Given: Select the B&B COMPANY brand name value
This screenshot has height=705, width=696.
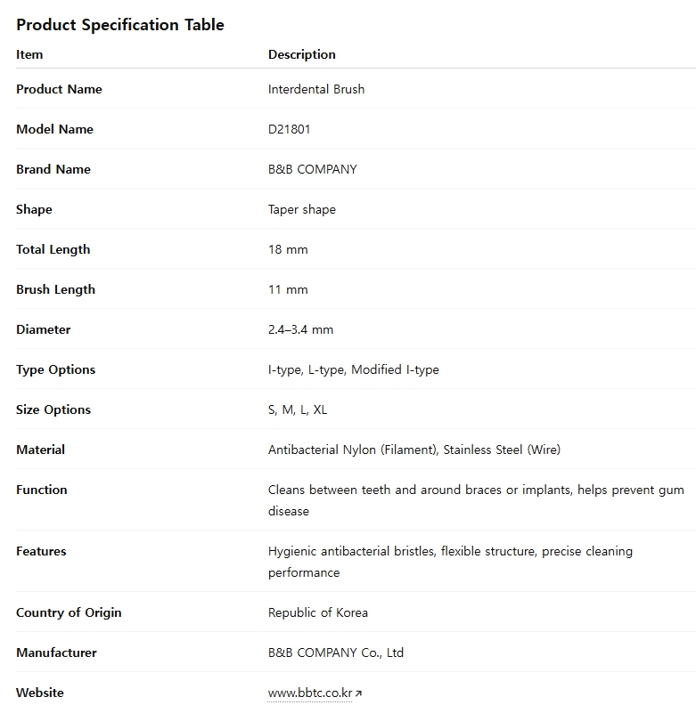Looking at the screenshot, I should coord(312,169).
